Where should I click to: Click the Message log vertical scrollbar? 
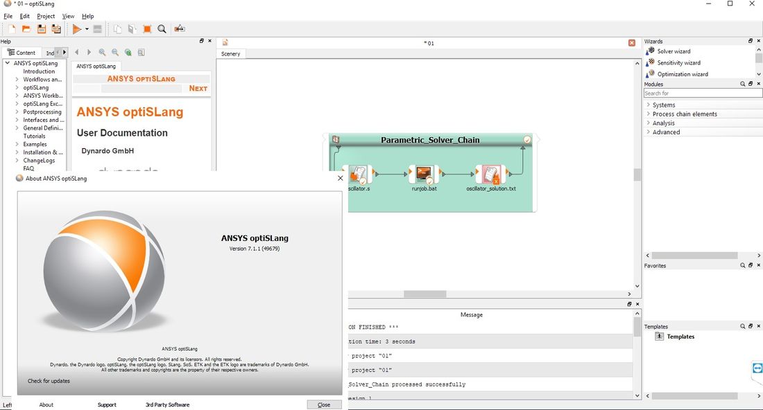click(637, 355)
